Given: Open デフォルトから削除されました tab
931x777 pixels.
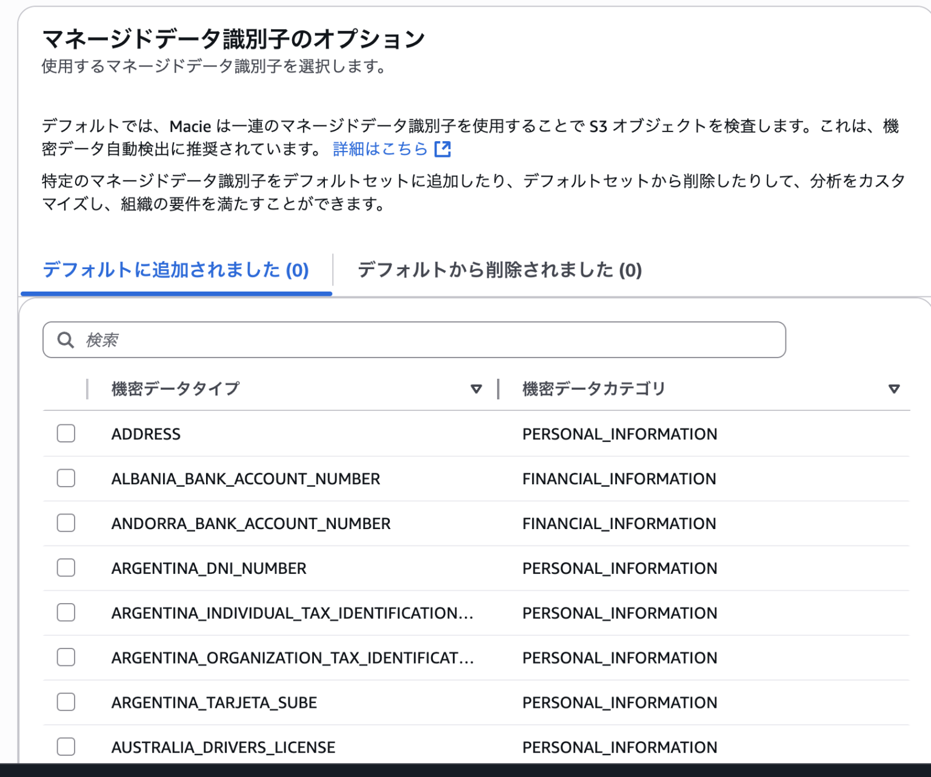Looking at the screenshot, I should pos(499,271).
